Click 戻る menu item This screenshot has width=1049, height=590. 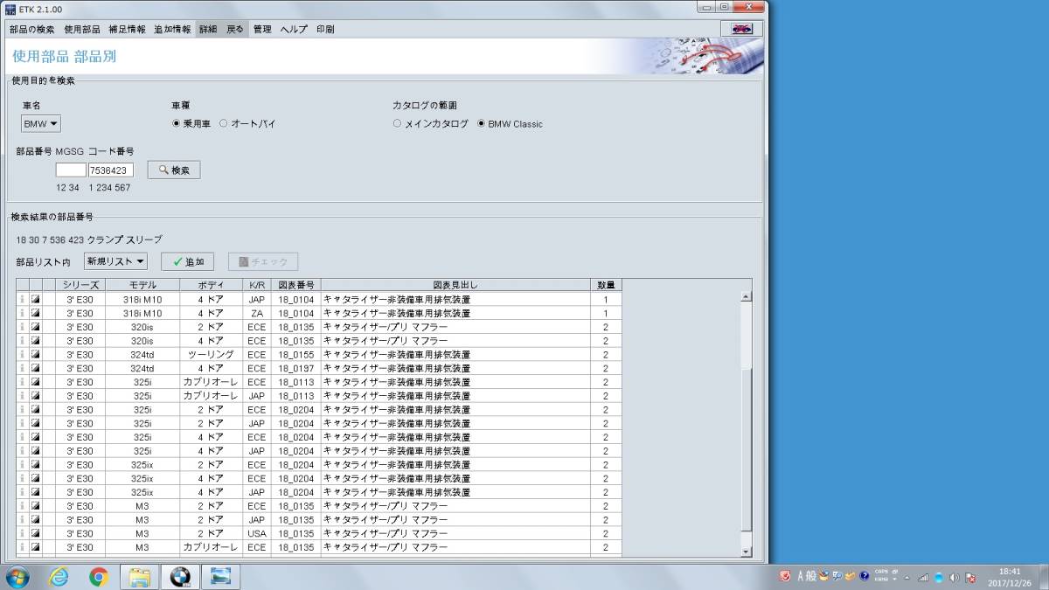235,29
